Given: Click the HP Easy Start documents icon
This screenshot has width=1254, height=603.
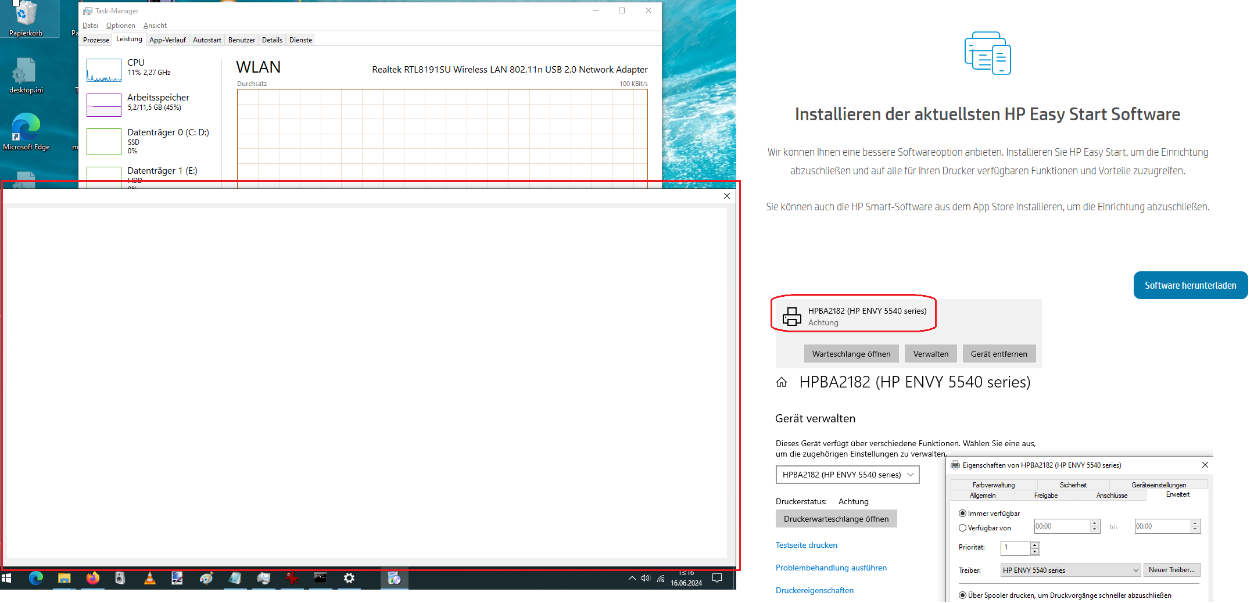Looking at the screenshot, I should tap(988, 53).
